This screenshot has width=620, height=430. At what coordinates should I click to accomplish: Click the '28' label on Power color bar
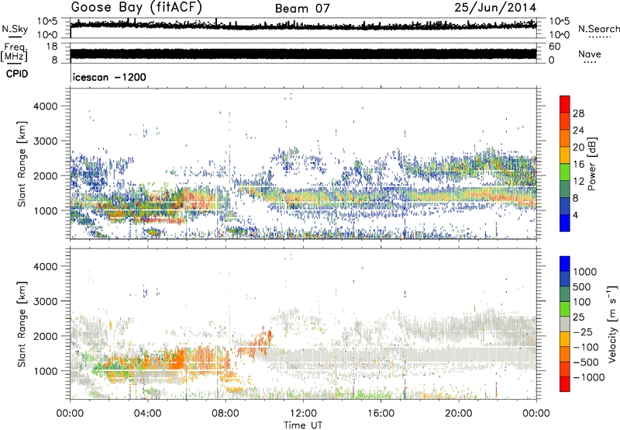click(578, 113)
